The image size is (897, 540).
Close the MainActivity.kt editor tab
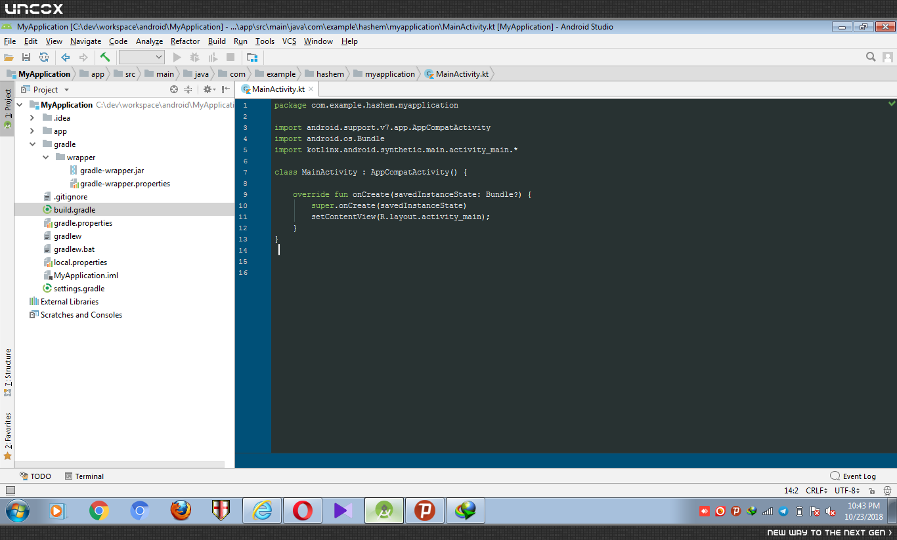pos(311,89)
